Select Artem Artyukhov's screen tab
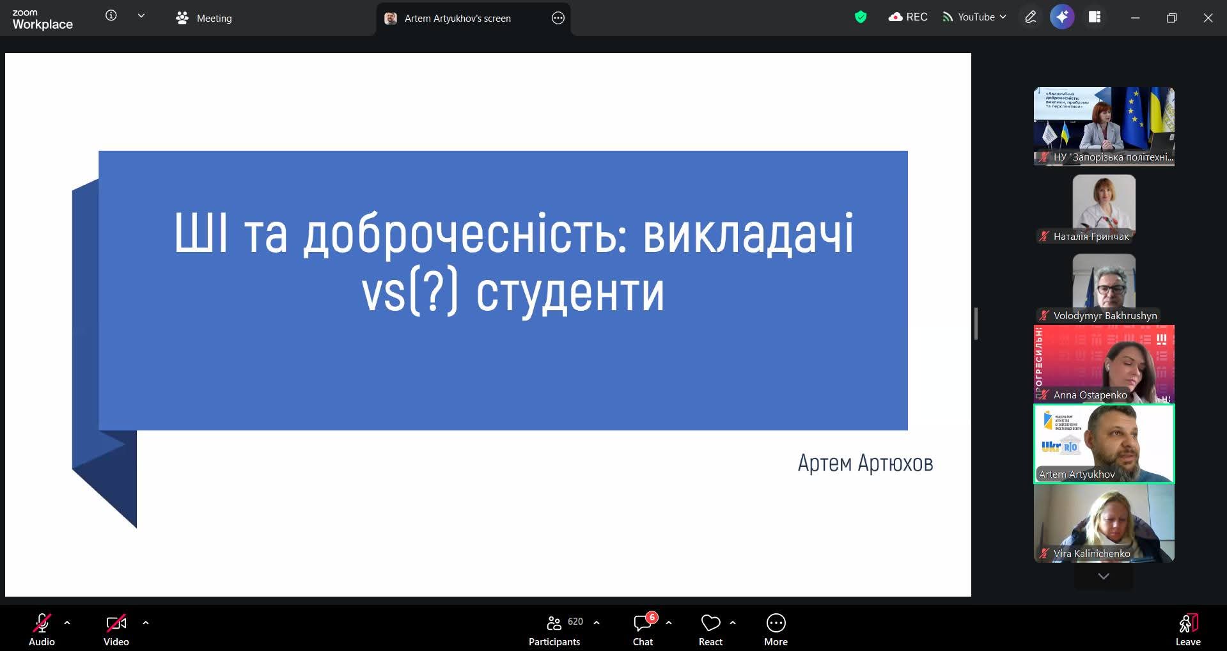The image size is (1227, 651). 457,19
